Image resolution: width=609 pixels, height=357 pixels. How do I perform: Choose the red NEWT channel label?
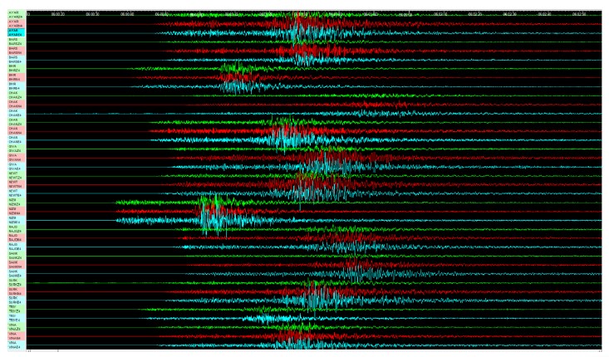click(12, 183)
